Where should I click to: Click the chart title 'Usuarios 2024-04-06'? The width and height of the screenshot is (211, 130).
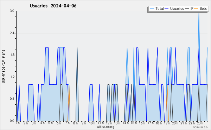point(53,6)
